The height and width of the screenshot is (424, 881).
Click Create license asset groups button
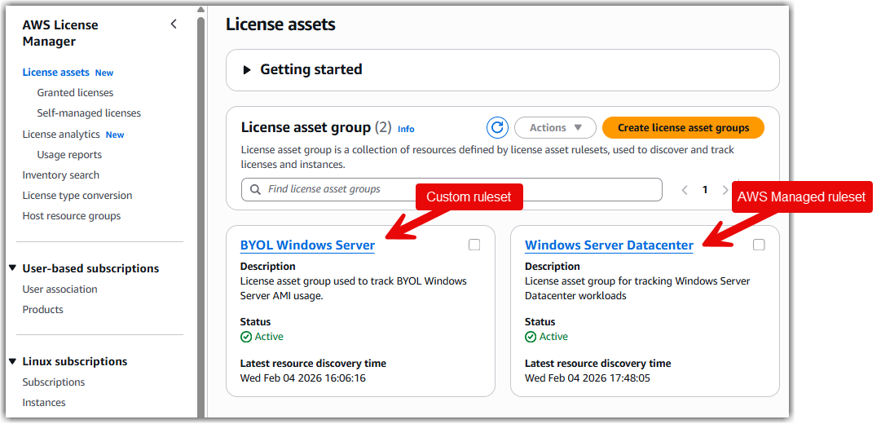click(683, 128)
